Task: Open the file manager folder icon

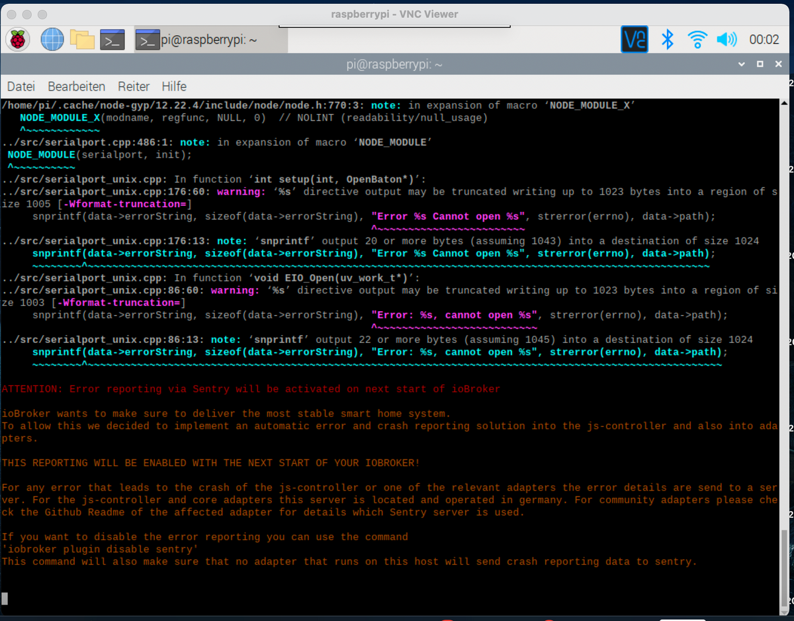Action: [x=83, y=40]
